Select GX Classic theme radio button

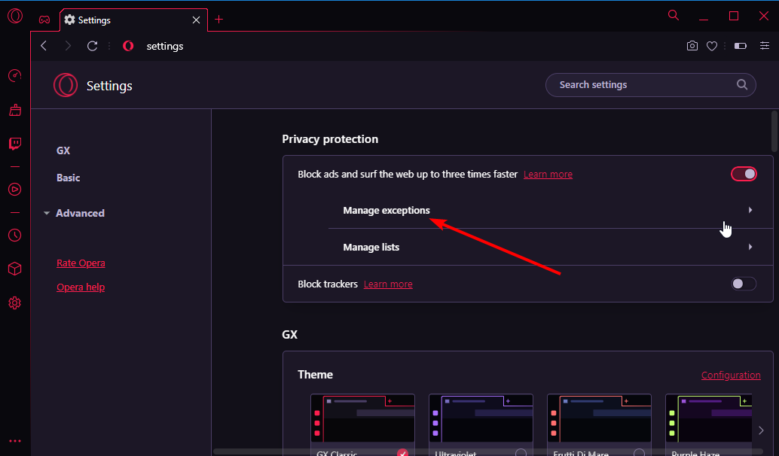point(402,452)
